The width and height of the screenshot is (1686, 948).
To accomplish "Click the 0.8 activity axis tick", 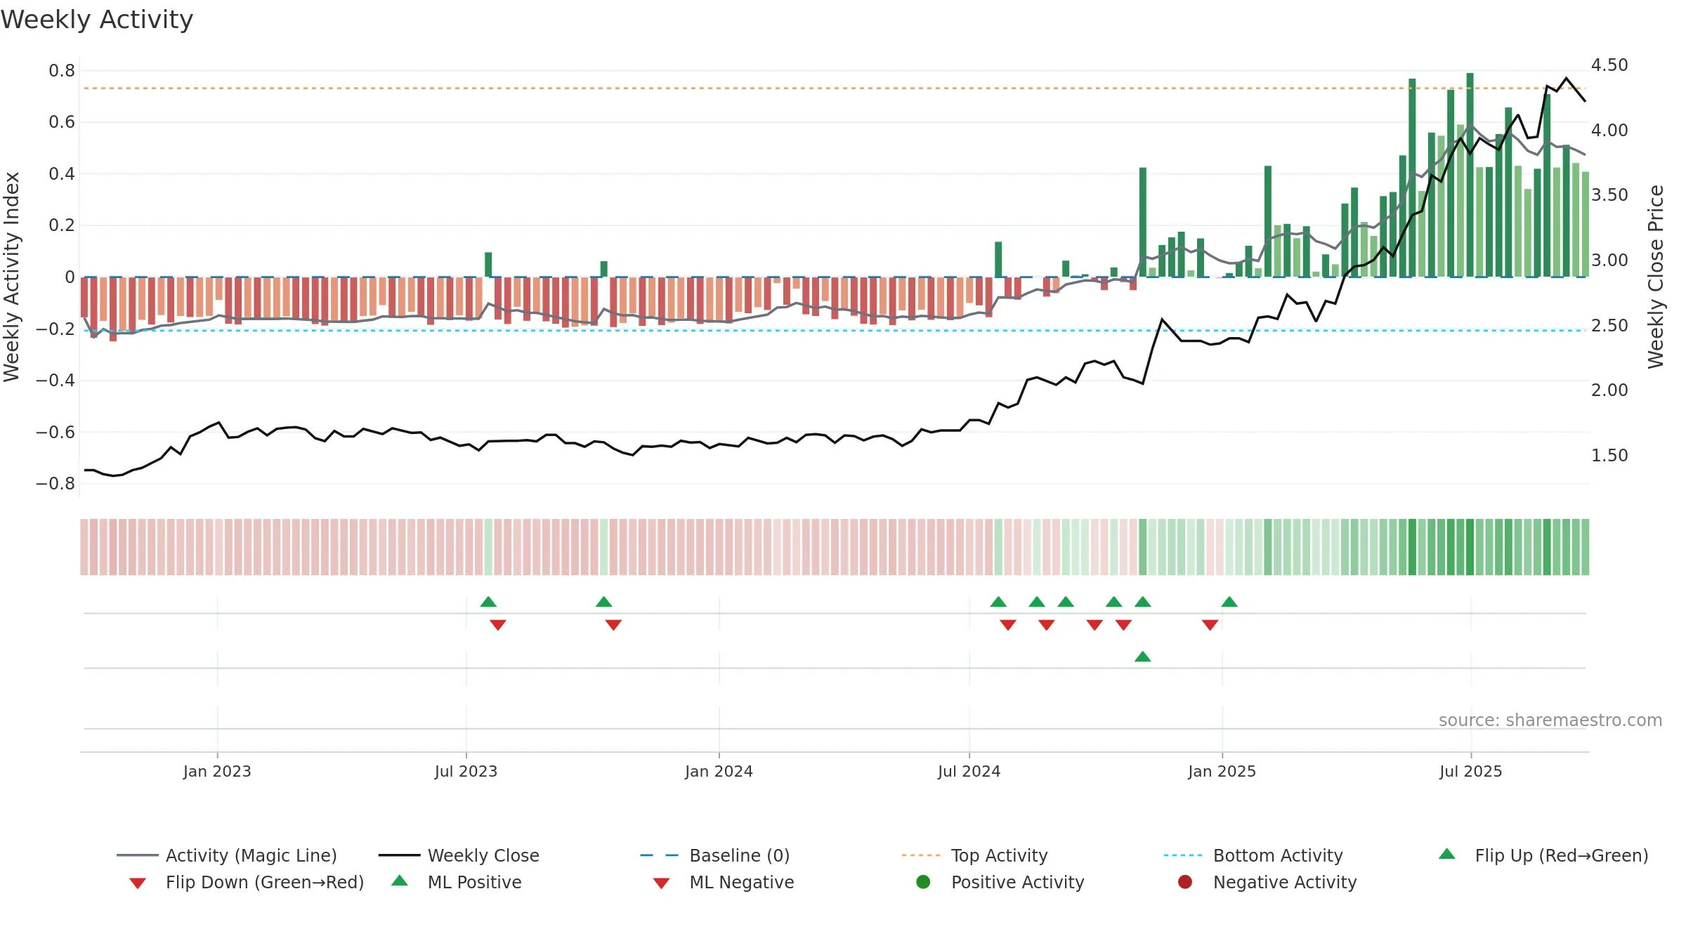I will tap(62, 70).
